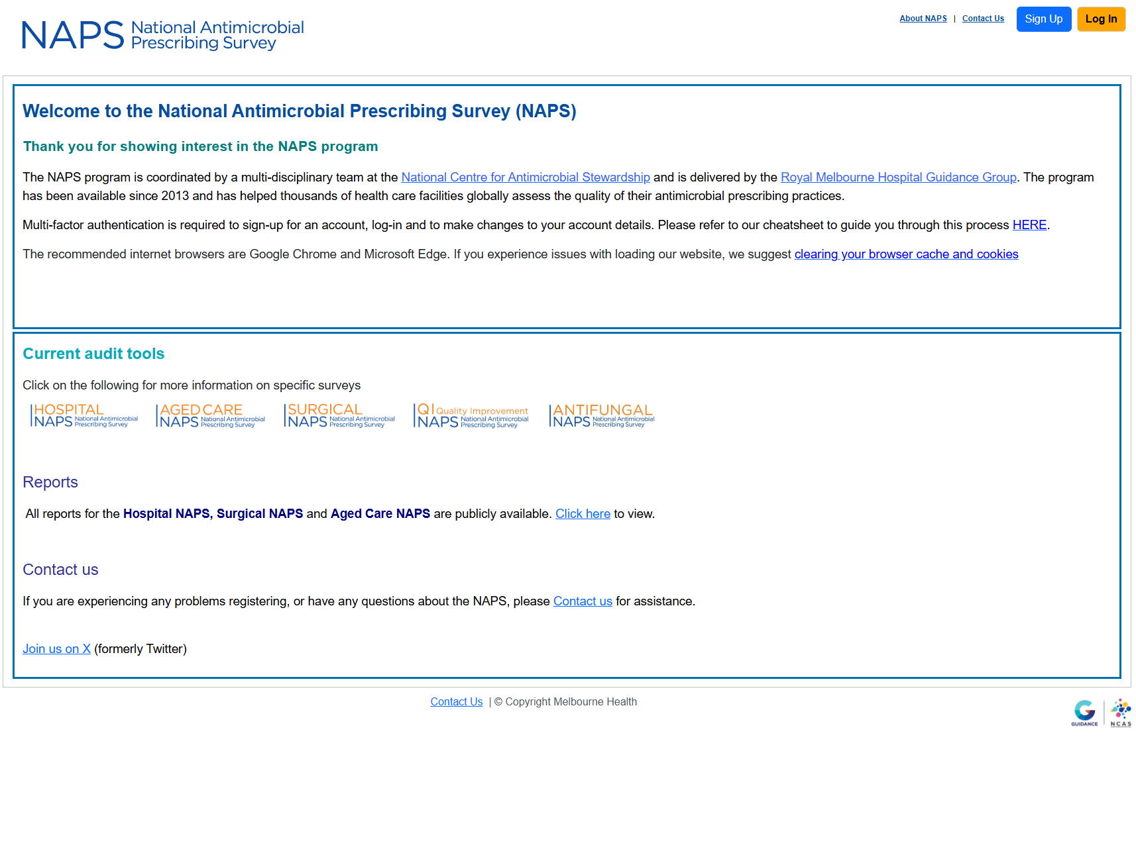Open Contact Us from the top navigation
The image size is (1136, 865).
(983, 18)
